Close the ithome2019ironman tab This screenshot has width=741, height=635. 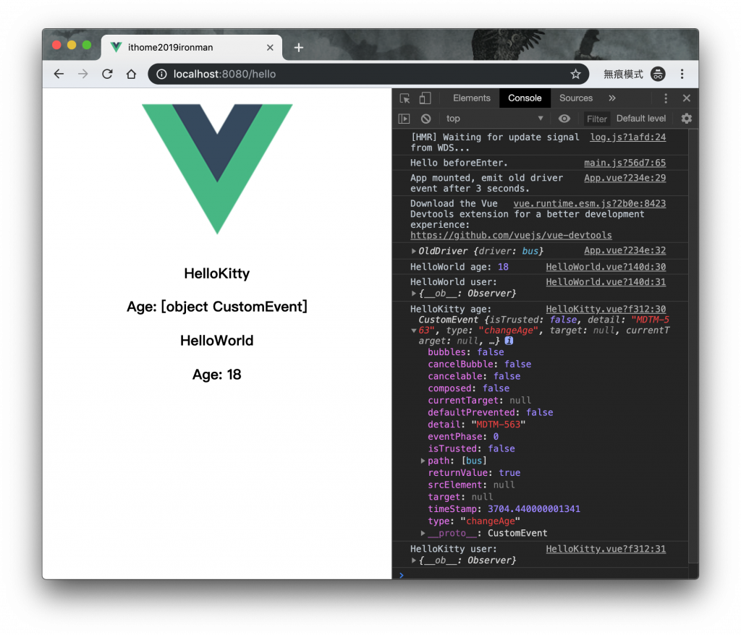[x=270, y=48]
